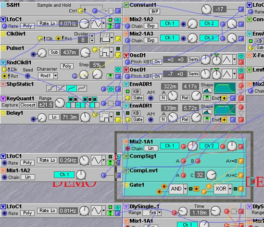The width and height of the screenshot is (264, 227).
Task: Click the sine waveform icon on LfoC1 0.81Hz
Action: tap(96, 211)
